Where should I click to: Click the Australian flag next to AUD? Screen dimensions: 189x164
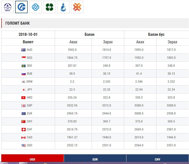[23, 50]
